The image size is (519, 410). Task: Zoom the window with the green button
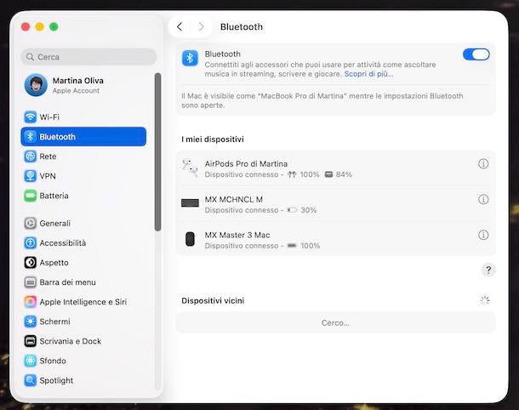coord(54,27)
